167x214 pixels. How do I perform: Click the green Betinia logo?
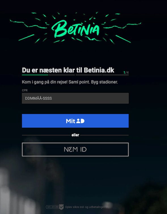pyautogui.click(x=75, y=28)
